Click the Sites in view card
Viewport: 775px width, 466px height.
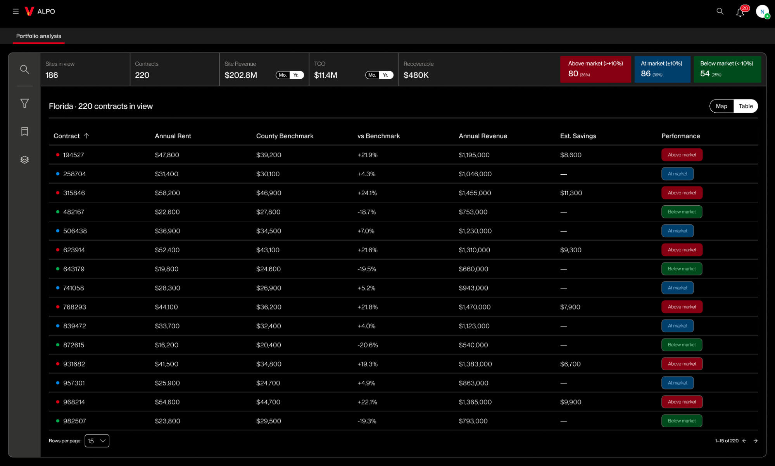[x=85, y=69]
